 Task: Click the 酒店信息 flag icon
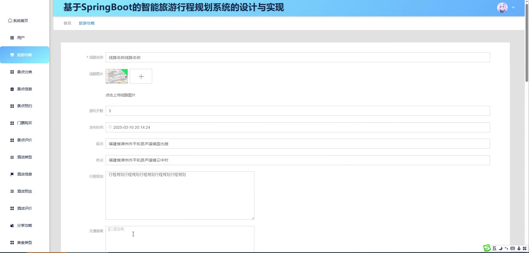(12, 174)
